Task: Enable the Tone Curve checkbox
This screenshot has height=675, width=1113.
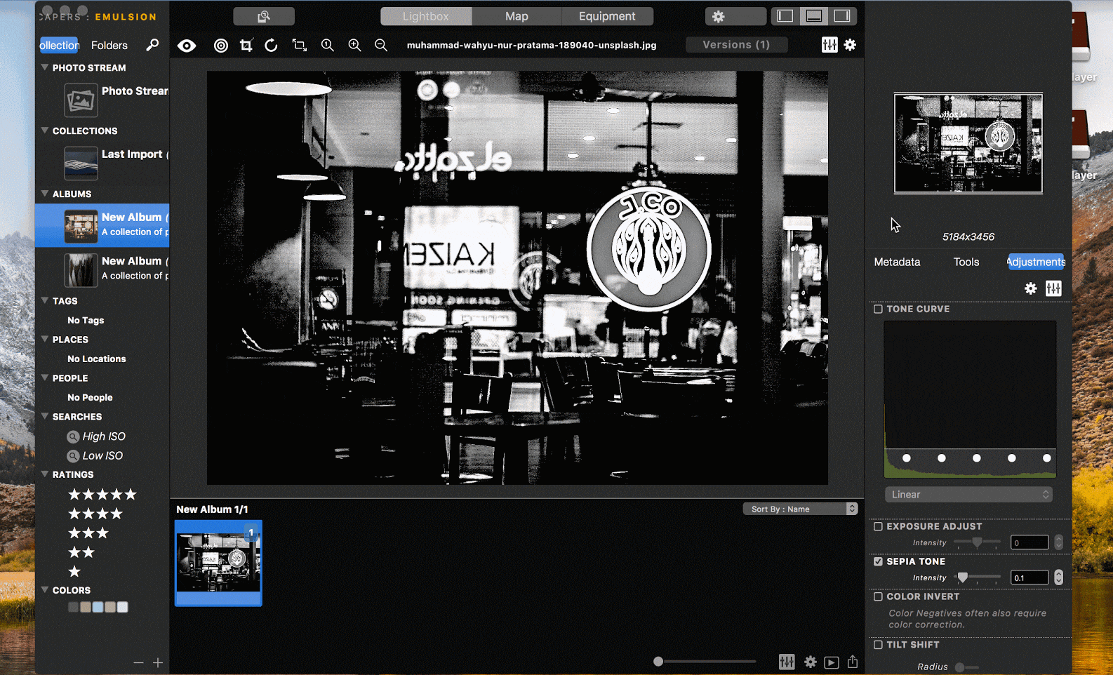Action: pos(878,309)
